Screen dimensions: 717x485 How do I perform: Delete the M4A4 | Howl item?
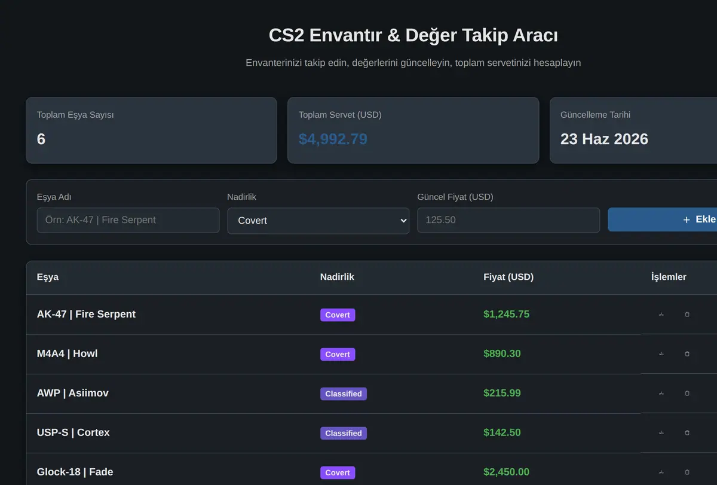687,354
